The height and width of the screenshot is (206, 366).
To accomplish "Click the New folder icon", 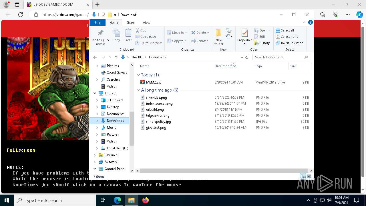I will pyautogui.click(x=219, y=33).
